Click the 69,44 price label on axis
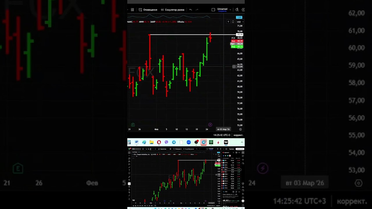This screenshot has height=209, width=372. click(240, 35)
